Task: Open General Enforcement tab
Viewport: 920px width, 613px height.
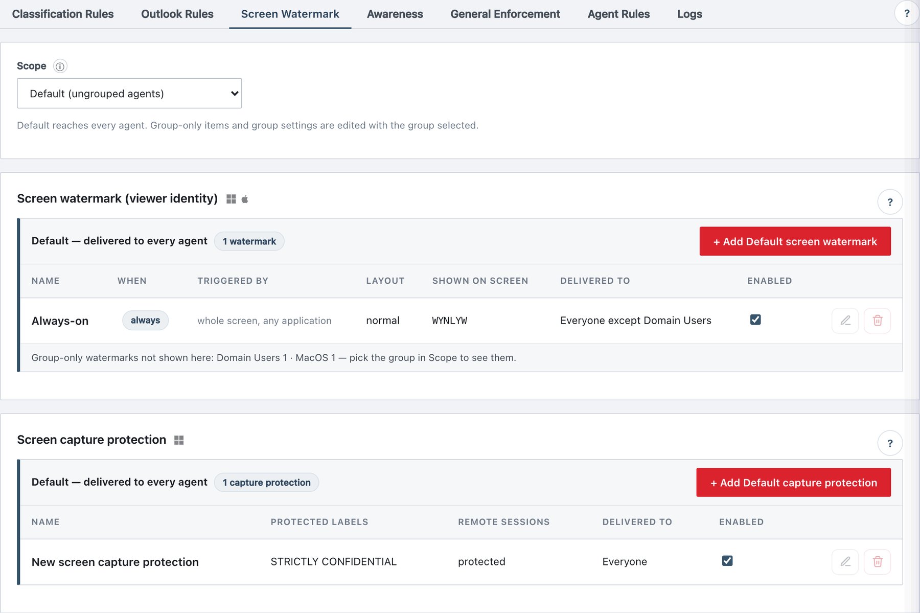Action: tap(505, 14)
